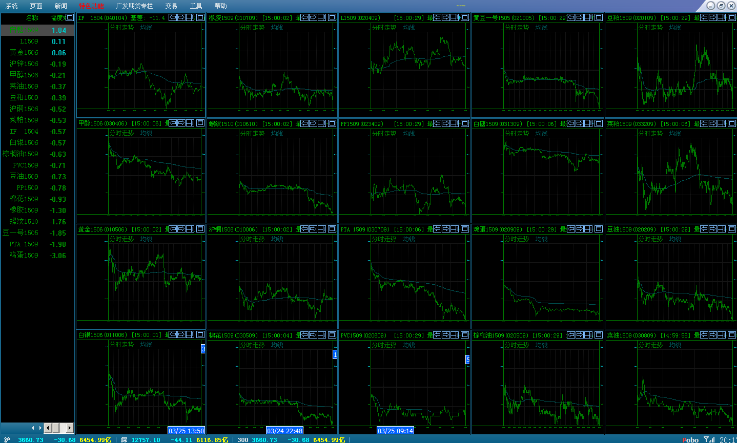The height and width of the screenshot is (443, 737).
Task: Click scroll right arrow of quote list scrollbar
Action: coord(70,428)
